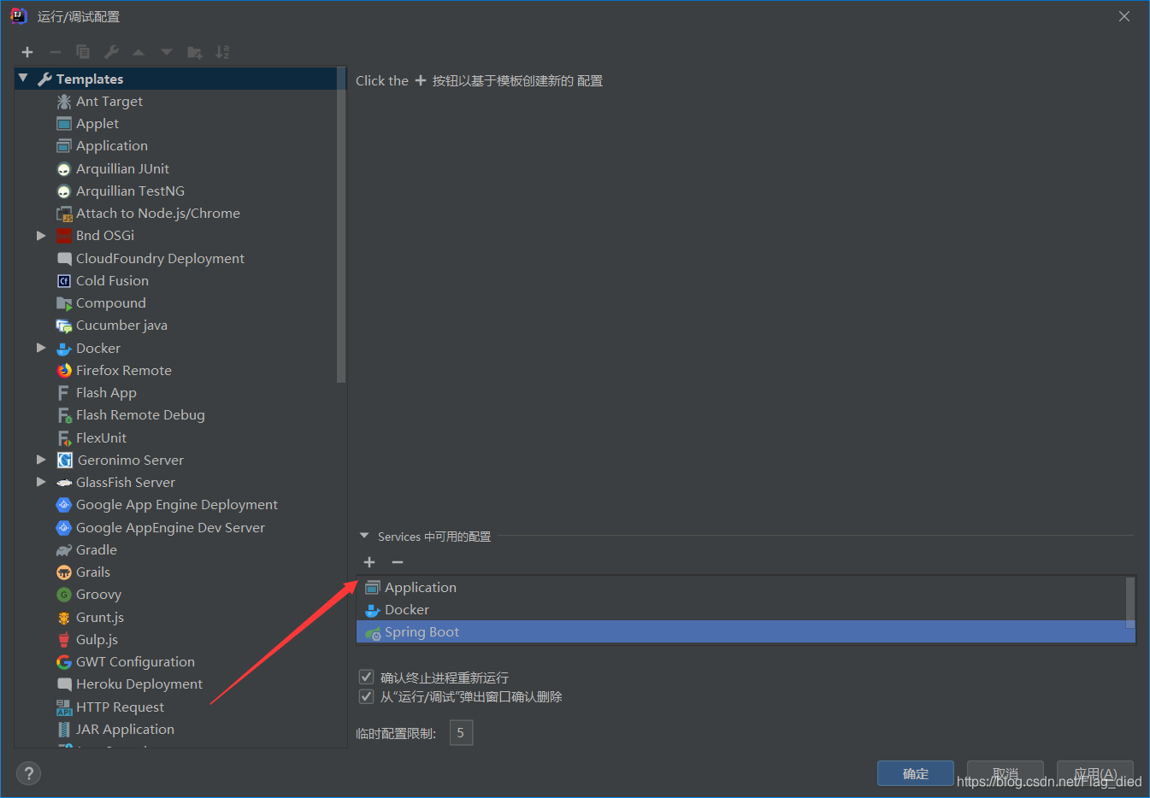Expand the GlassFish Server node
The image size is (1150, 798).
(x=41, y=483)
